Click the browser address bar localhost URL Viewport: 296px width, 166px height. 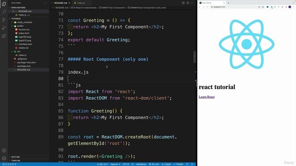pyautogui.click(x=219, y=7)
